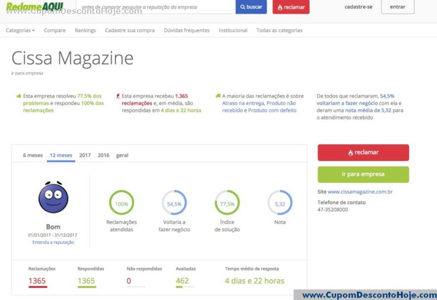Viewport: 437px width, 300px height.
Task: Click the large red reclamar button in sidebar
Action: (363, 152)
